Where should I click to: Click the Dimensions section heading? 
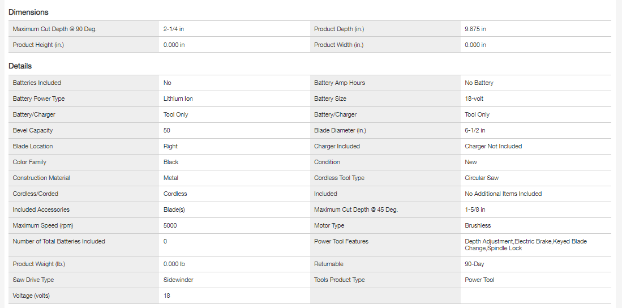28,12
